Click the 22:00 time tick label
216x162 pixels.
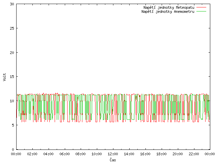[194, 154]
